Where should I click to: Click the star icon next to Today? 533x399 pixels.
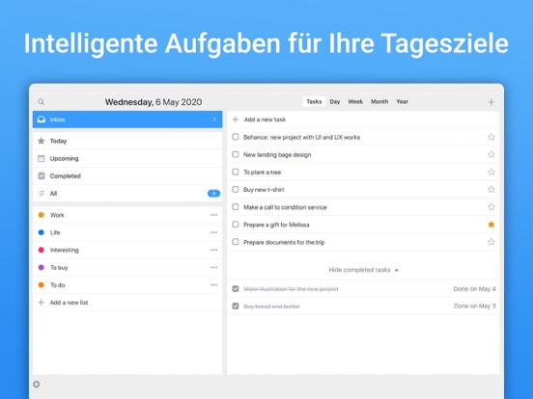(x=42, y=141)
